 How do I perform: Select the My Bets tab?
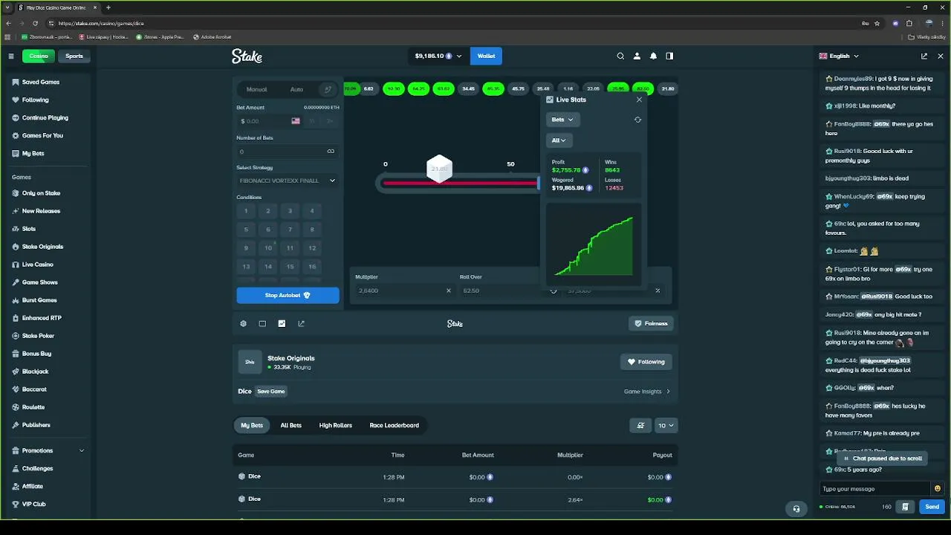(x=252, y=426)
